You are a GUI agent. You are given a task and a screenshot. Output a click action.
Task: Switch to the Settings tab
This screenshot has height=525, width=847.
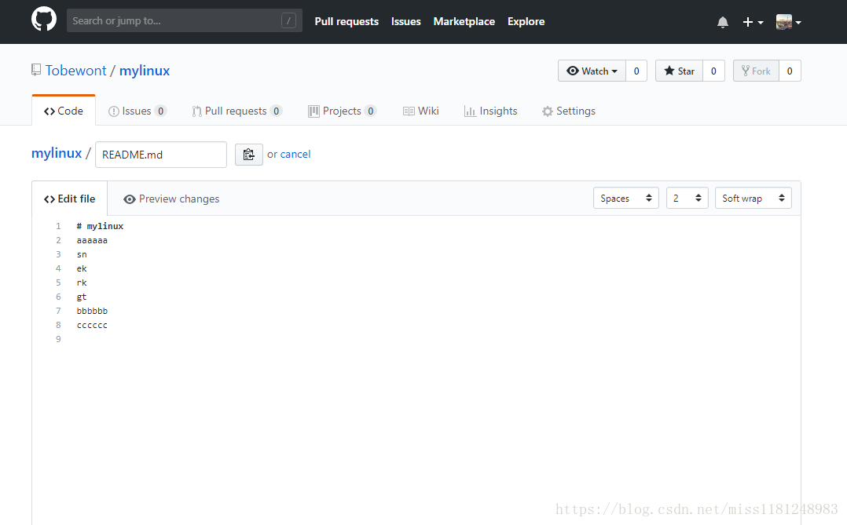coord(568,111)
